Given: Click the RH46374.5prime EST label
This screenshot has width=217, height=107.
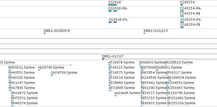Looking at the screenshot, I should (x=24, y=103).
